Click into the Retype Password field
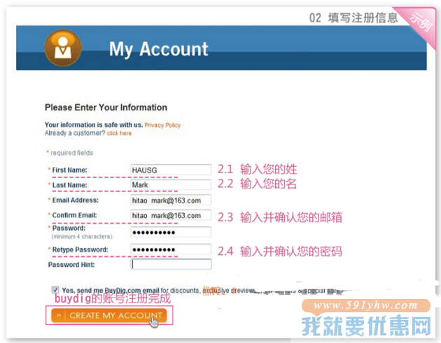 (x=171, y=249)
